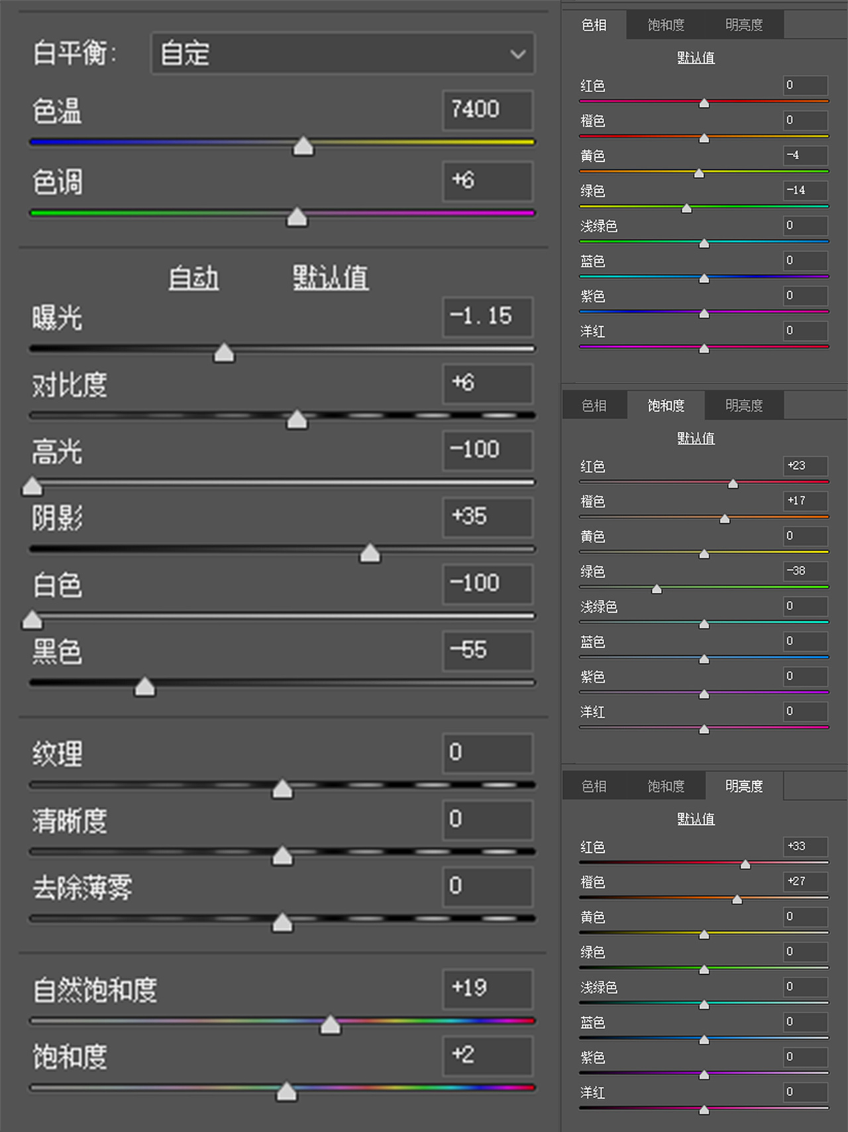The height and width of the screenshot is (1132, 848).
Task: Click 默认值 link in the luminance panel
Action: (696, 819)
